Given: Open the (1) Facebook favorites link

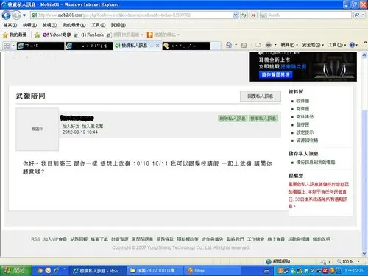Looking at the screenshot, I should point(89,35).
